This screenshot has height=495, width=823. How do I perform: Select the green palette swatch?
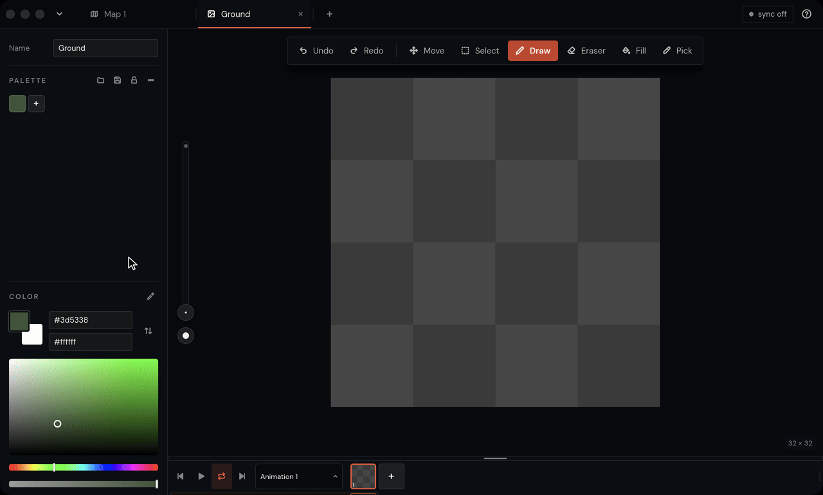[17, 104]
